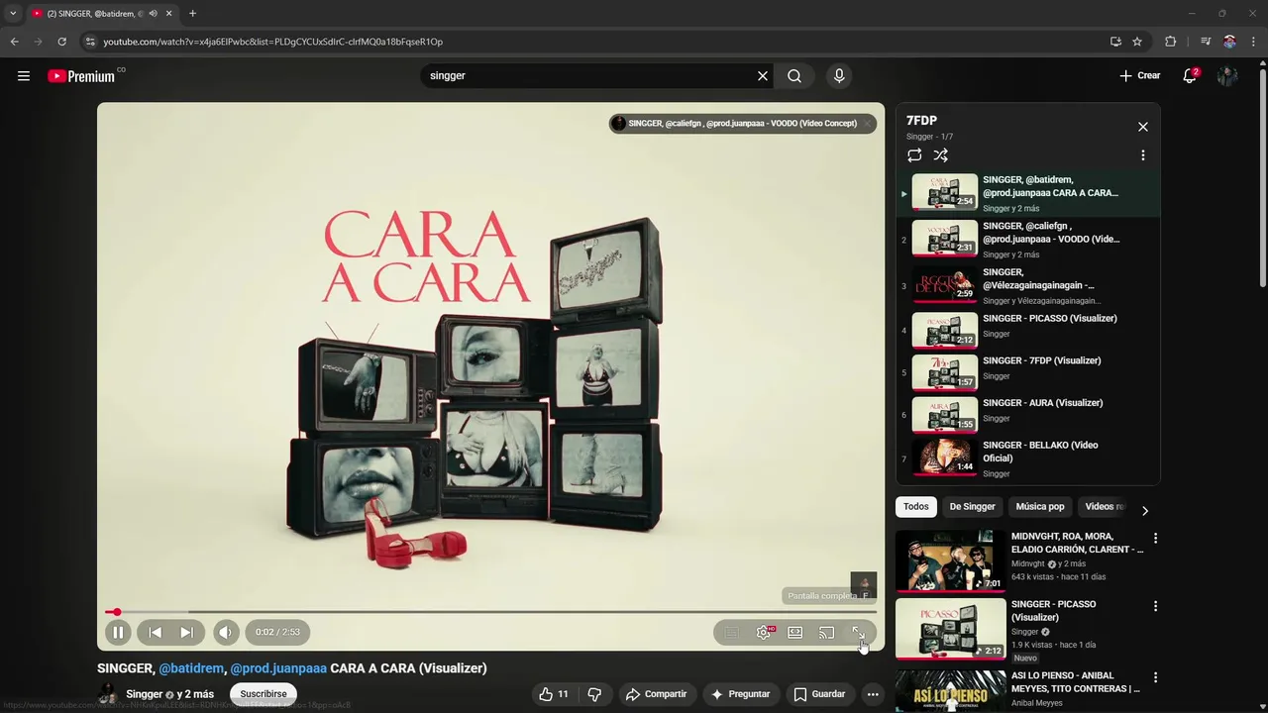Play playlist item SINGGER - BELLAKO (Video Oficial)
1268x713 pixels.
pyautogui.click(x=1028, y=458)
